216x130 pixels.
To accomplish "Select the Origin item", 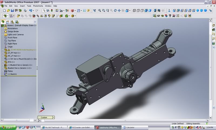I will 10,47.
